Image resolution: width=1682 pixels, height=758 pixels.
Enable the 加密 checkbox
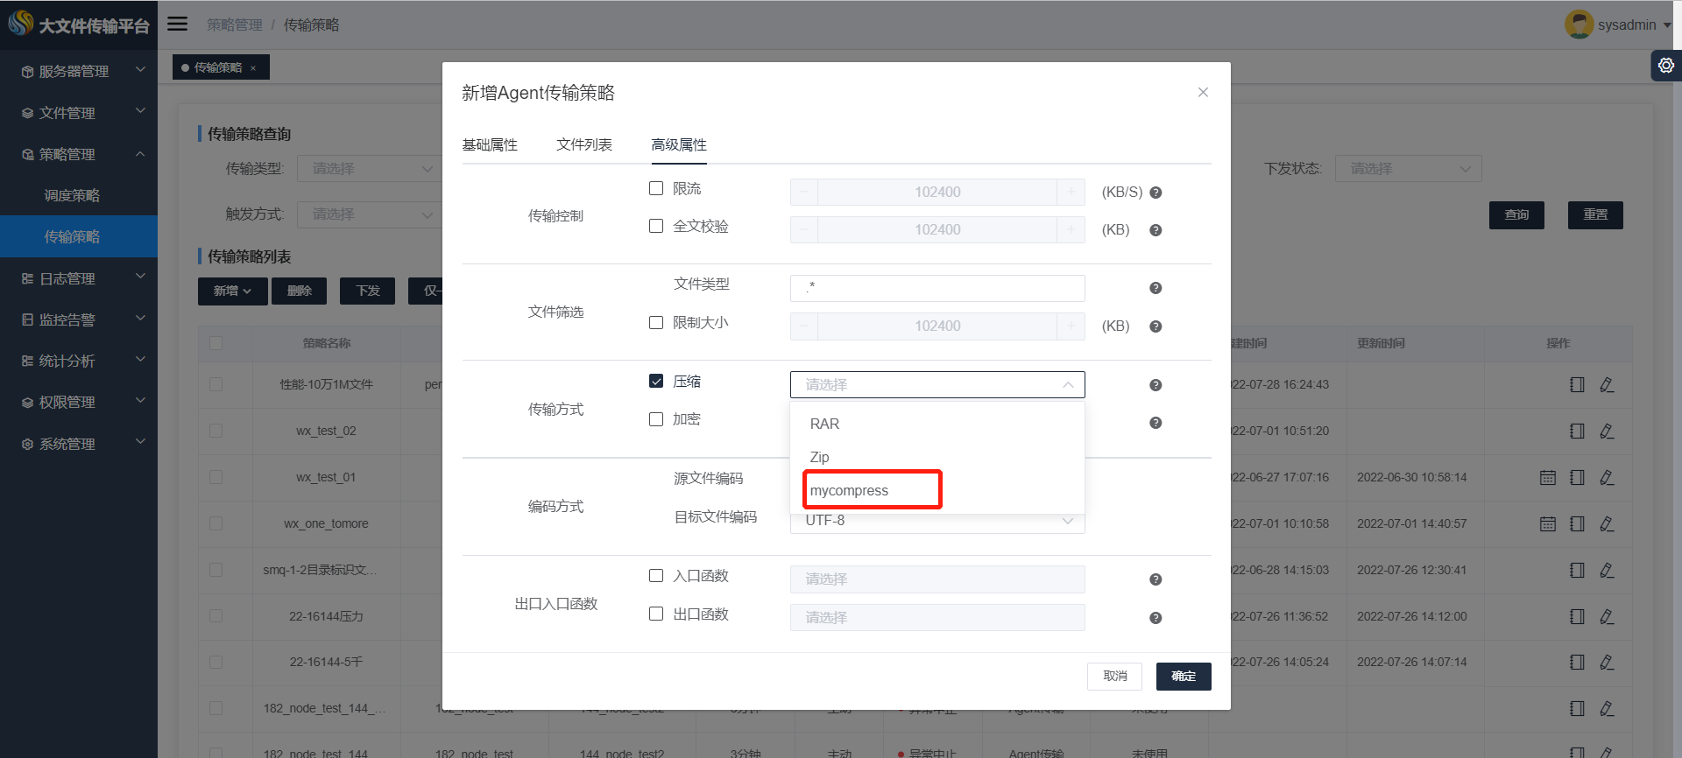[x=656, y=419]
